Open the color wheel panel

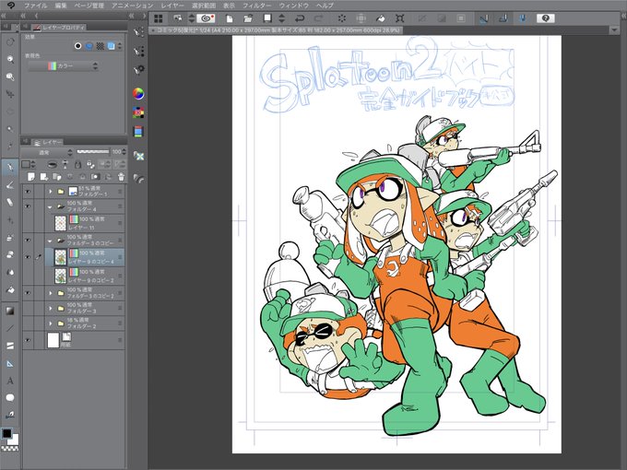(x=138, y=93)
